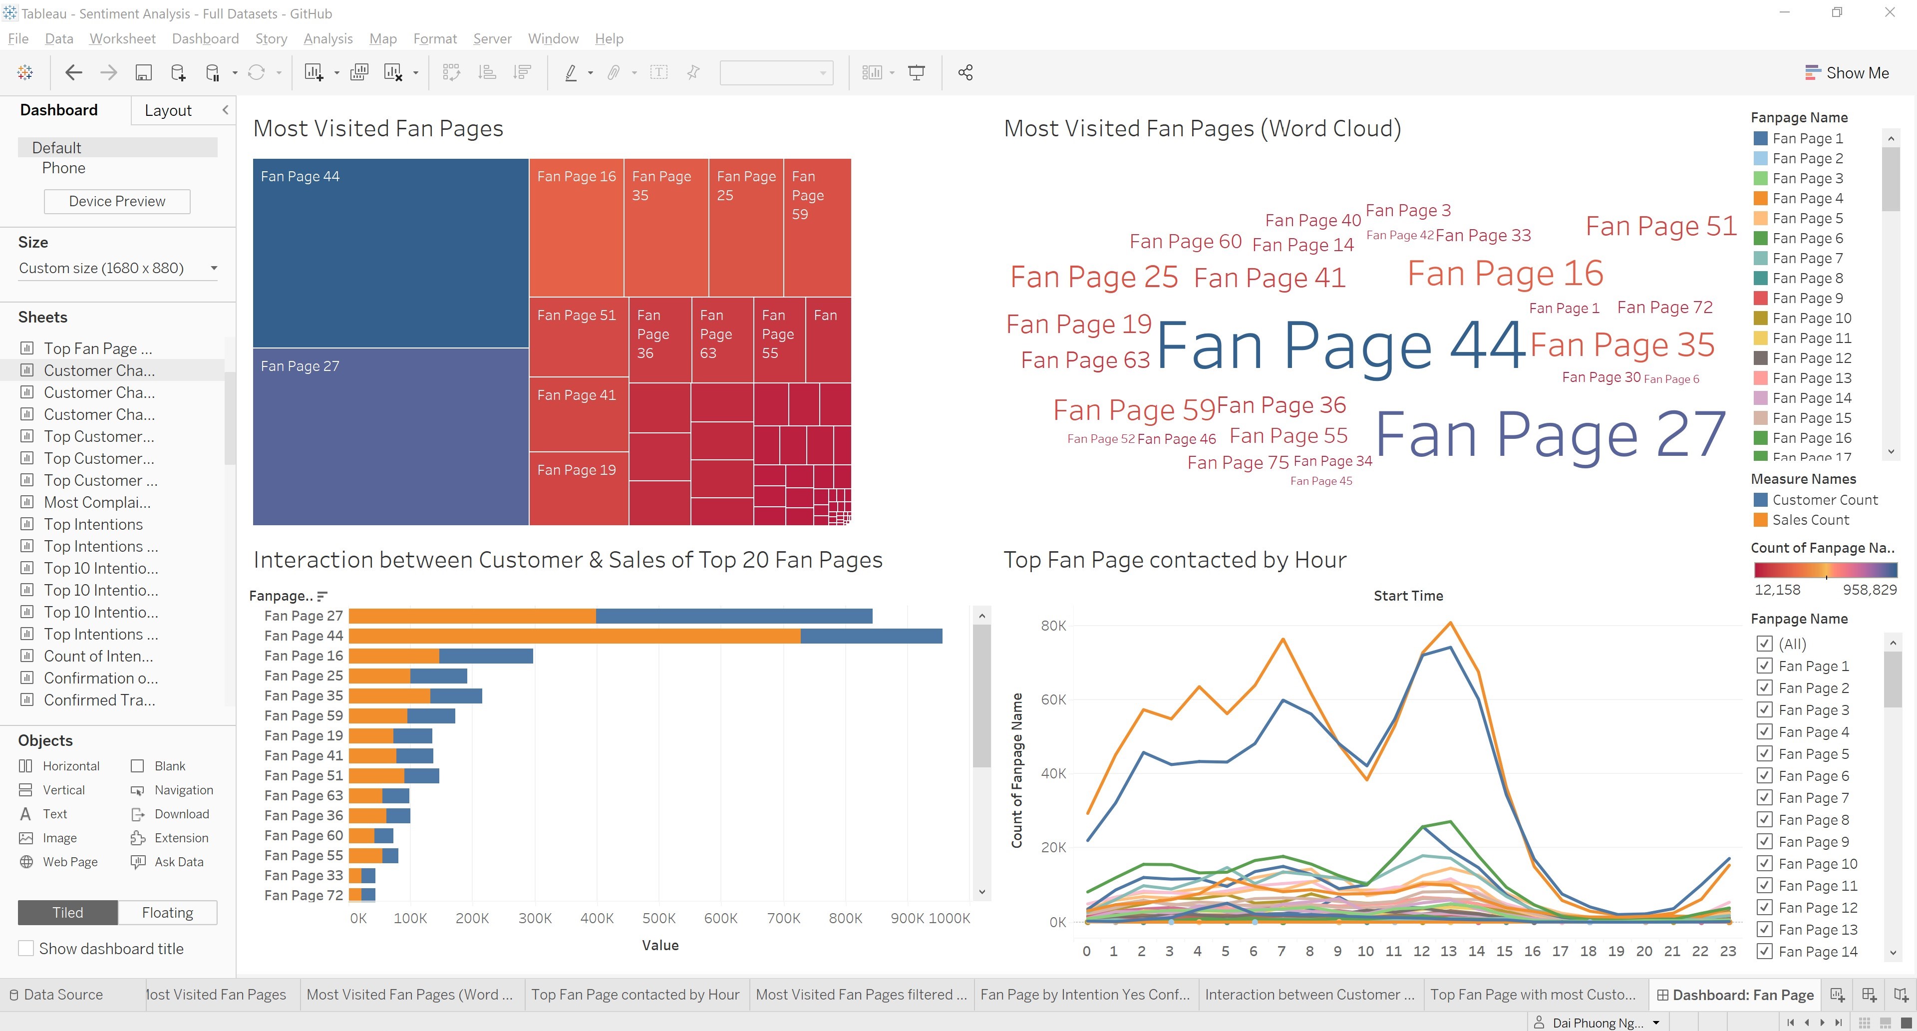
Task: Click the Show Me icon button
Action: [x=1846, y=72]
